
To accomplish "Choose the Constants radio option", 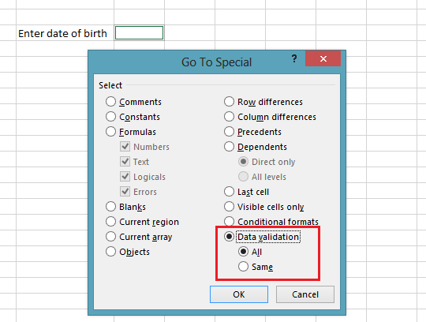I will pos(111,117).
